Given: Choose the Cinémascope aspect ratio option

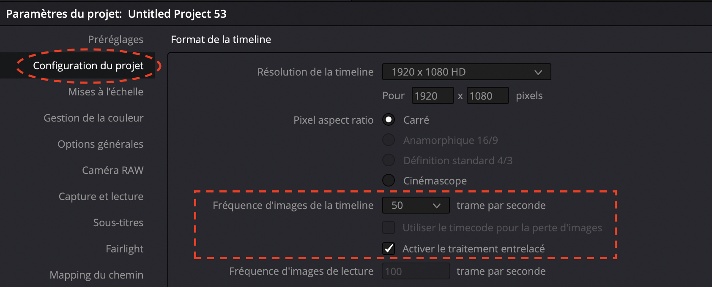Looking at the screenshot, I should point(388,180).
